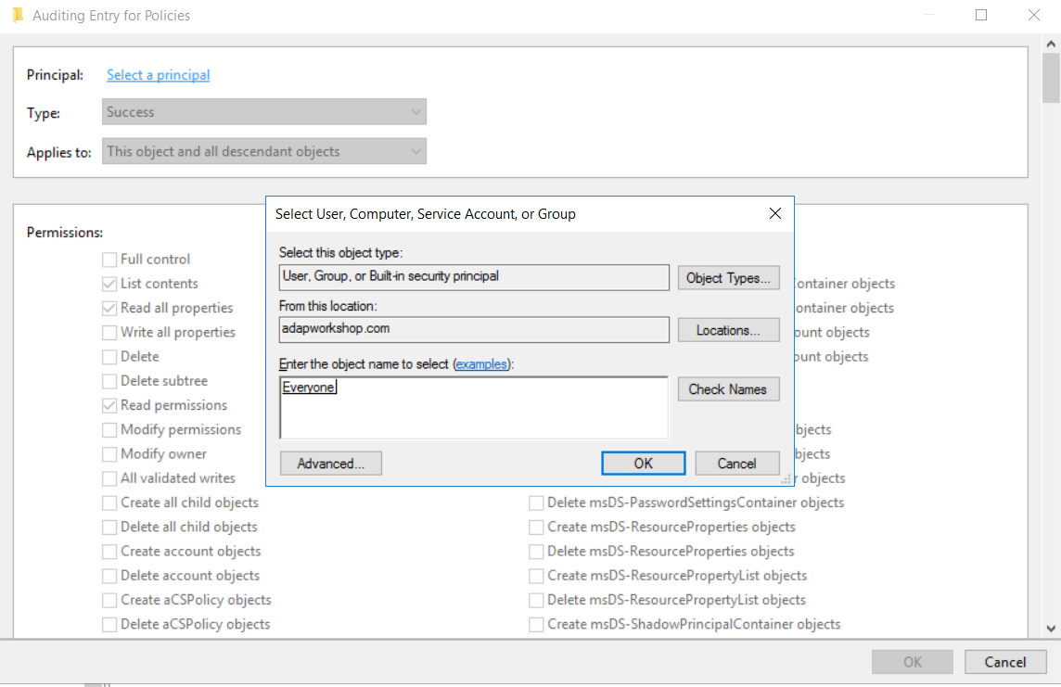Check All validated writes
This screenshot has height=687, width=1061.
point(109,477)
